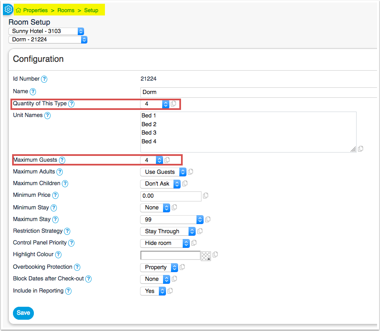This screenshot has height=331, width=380.
Task: Click the Highlight Colour text field
Action: click(171, 255)
